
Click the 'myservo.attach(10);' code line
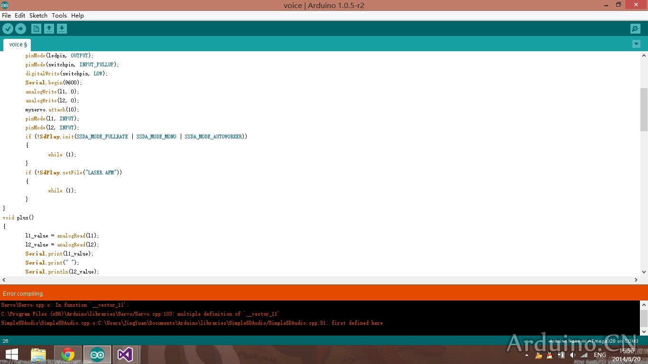point(52,109)
